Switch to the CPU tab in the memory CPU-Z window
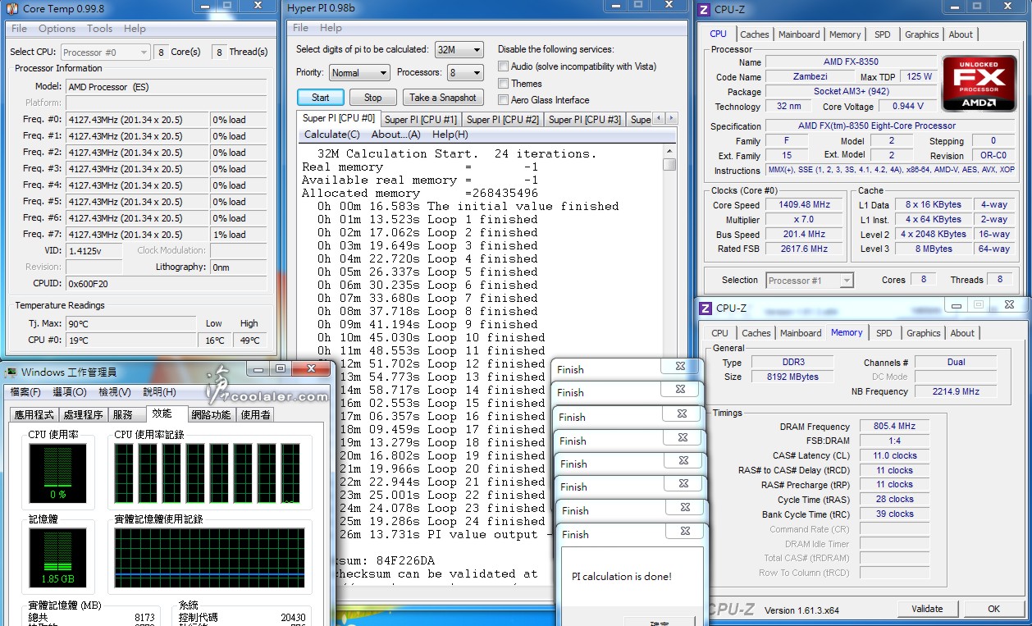 [720, 333]
